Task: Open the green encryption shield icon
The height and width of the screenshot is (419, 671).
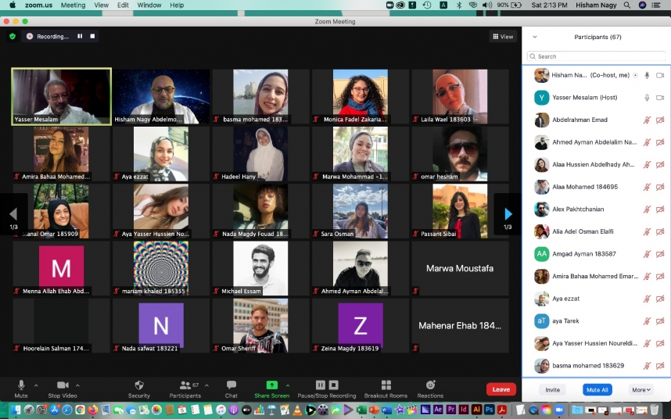Action: coord(13,36)
